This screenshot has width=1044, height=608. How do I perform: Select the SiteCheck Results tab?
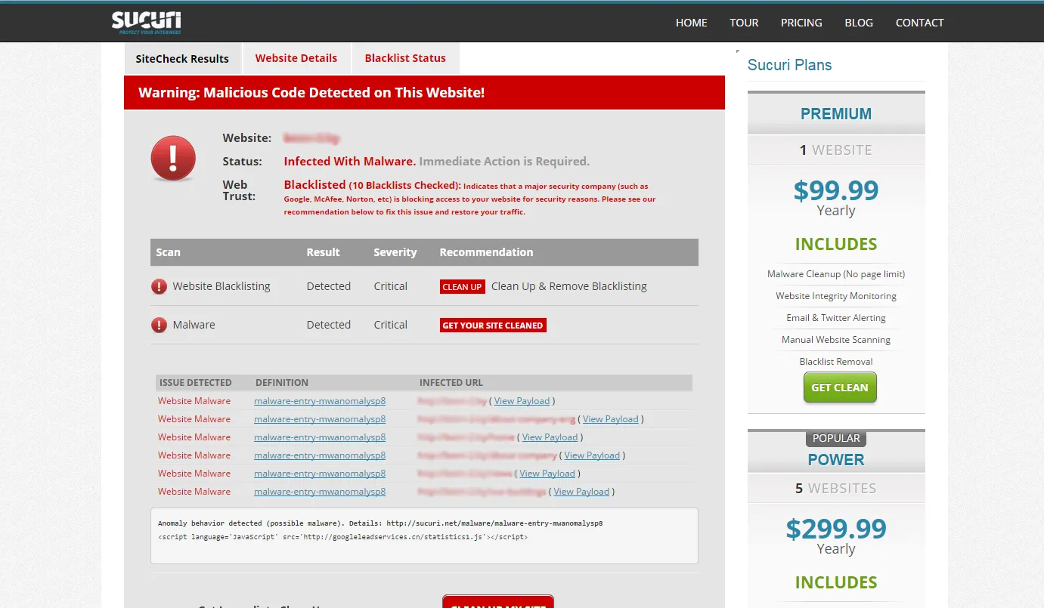tap(182, 58)
